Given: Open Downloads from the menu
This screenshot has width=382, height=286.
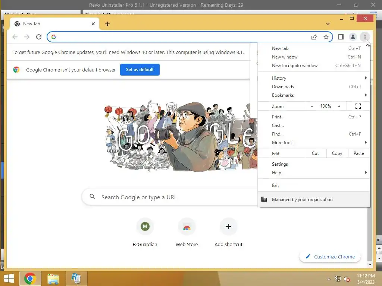Looking at the screenshot, I should [314, 86].
